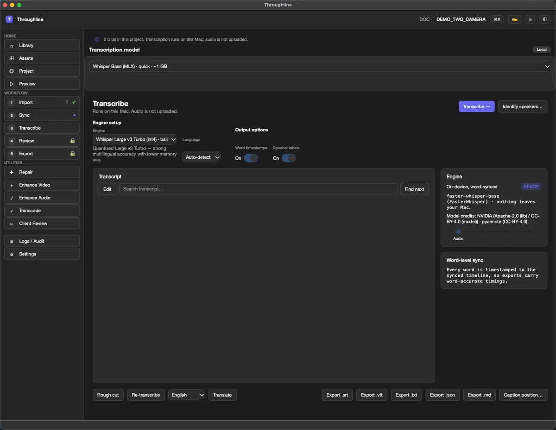556x430 pixels.
Task: Click the Re-transcribe button
Action: click(146, 395)
